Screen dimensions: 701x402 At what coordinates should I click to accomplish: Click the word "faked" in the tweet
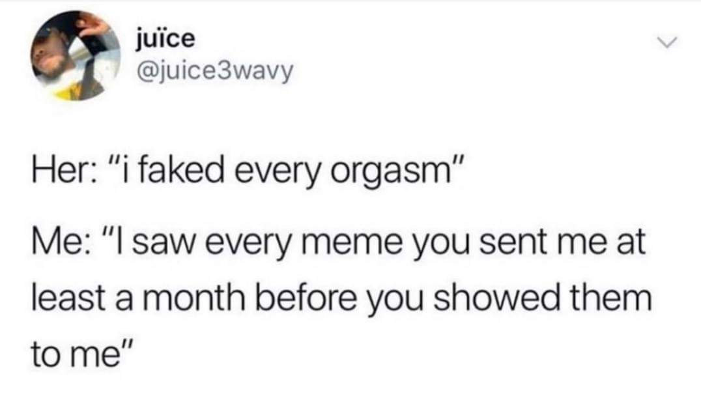[180, 170]
